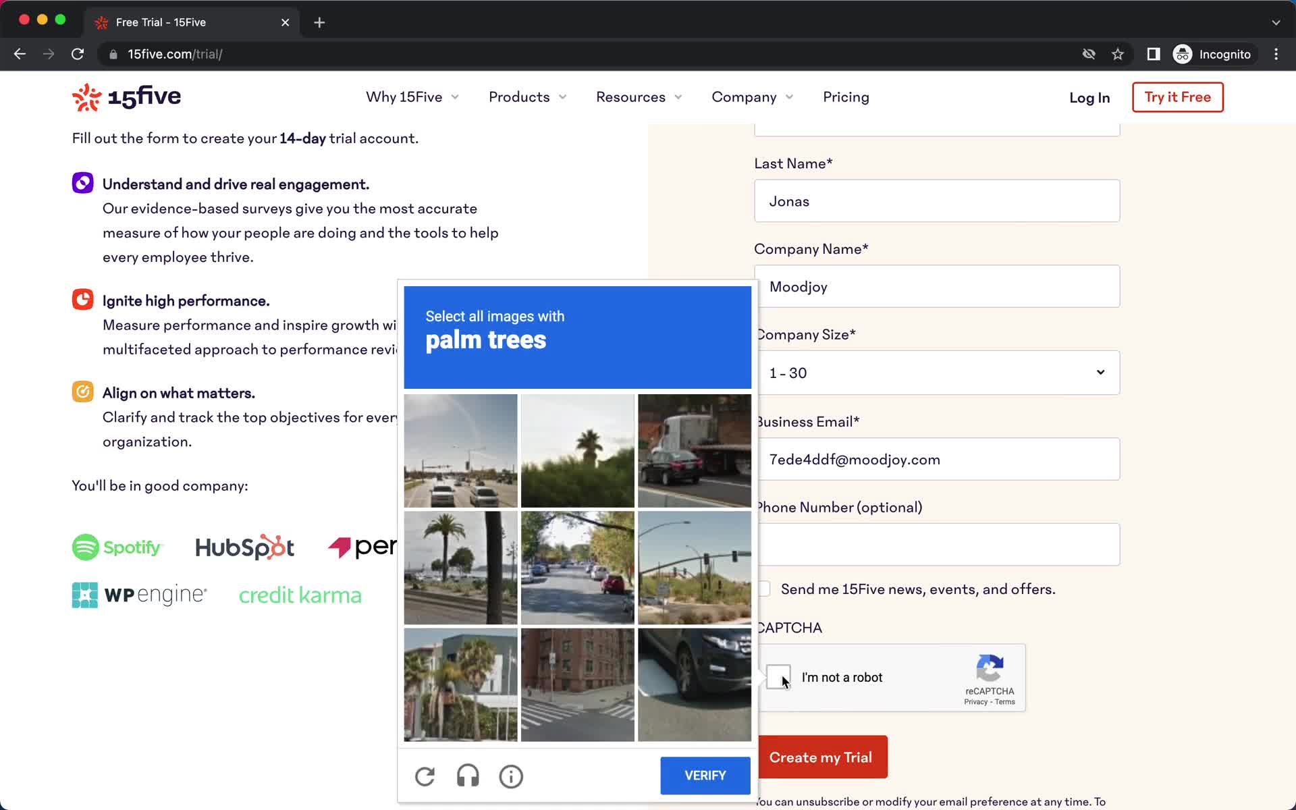Bookmark this page with the star icon
Viewport: 1296px width, 810px height.
[1118, 54]
